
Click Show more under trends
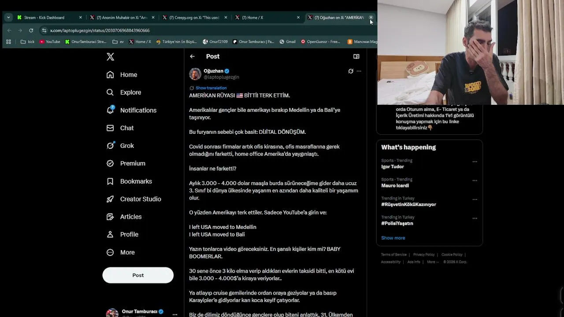[x=393, y=238]
